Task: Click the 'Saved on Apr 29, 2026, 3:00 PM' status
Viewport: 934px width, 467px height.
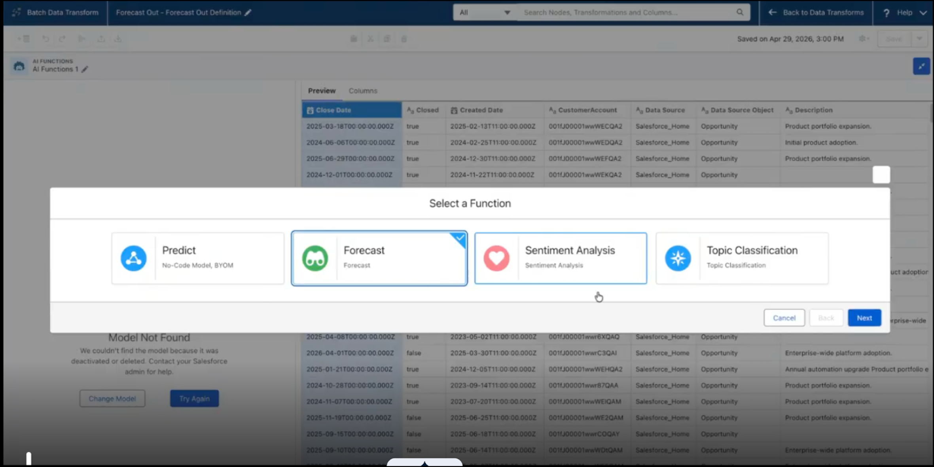Action: pos(790,39)
